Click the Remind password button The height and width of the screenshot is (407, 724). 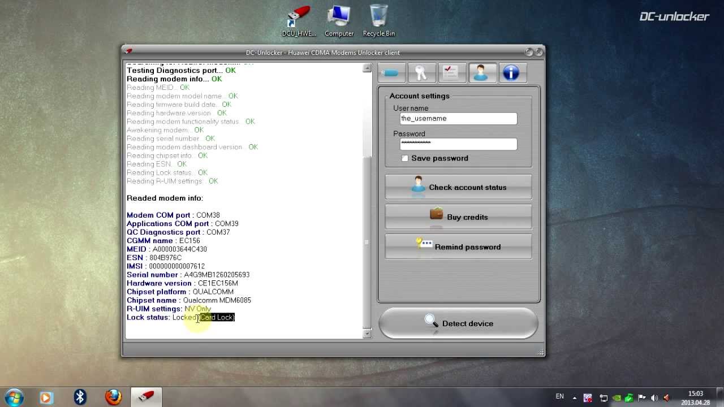click(458, 247)
